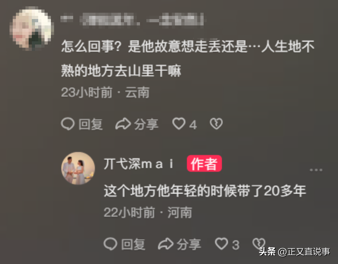
Task: Open profile via username 丌弋深mai
Action: pos(138,164)
